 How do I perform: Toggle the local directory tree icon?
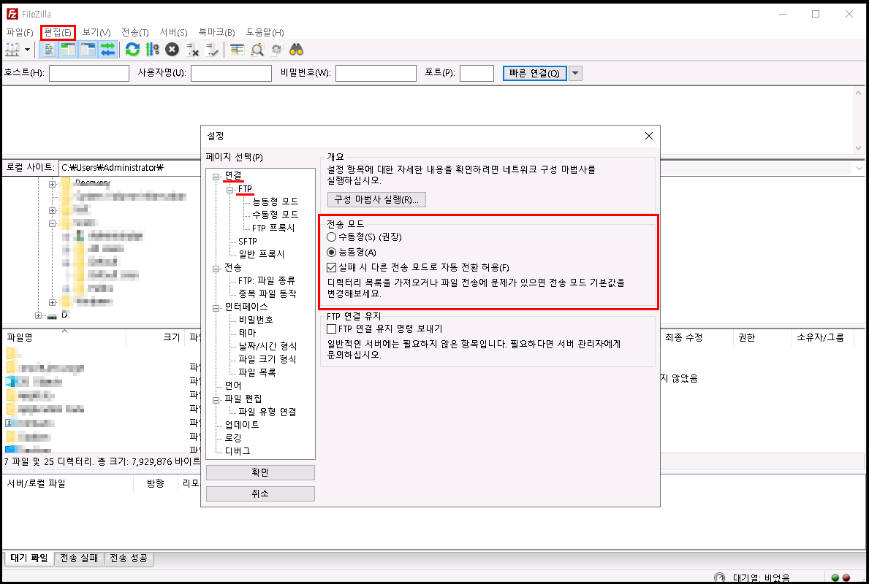pos(69,50)
